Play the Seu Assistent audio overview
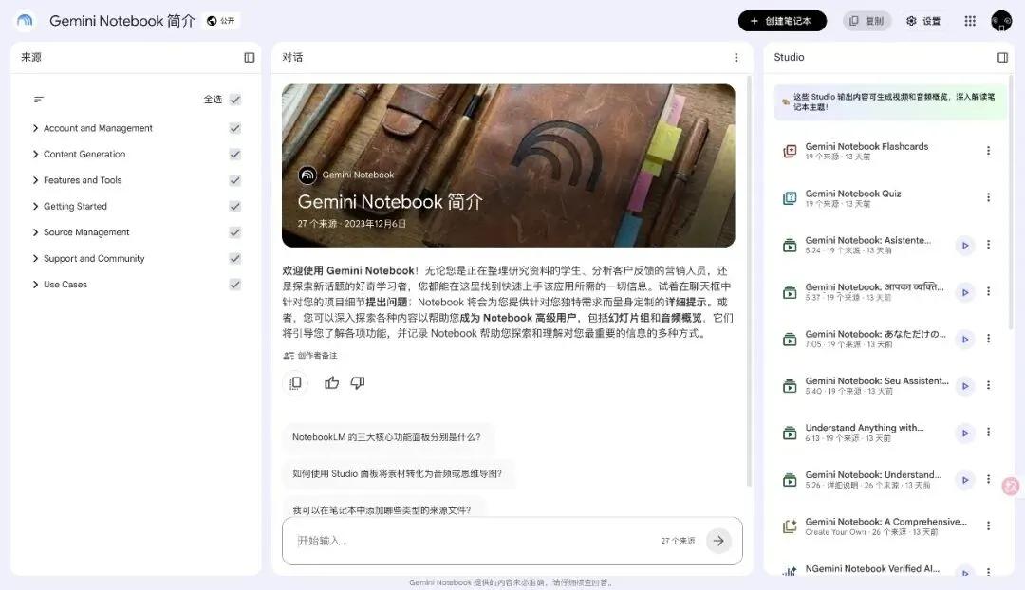This screenshot has width=1025, height=590. point(965,386)
